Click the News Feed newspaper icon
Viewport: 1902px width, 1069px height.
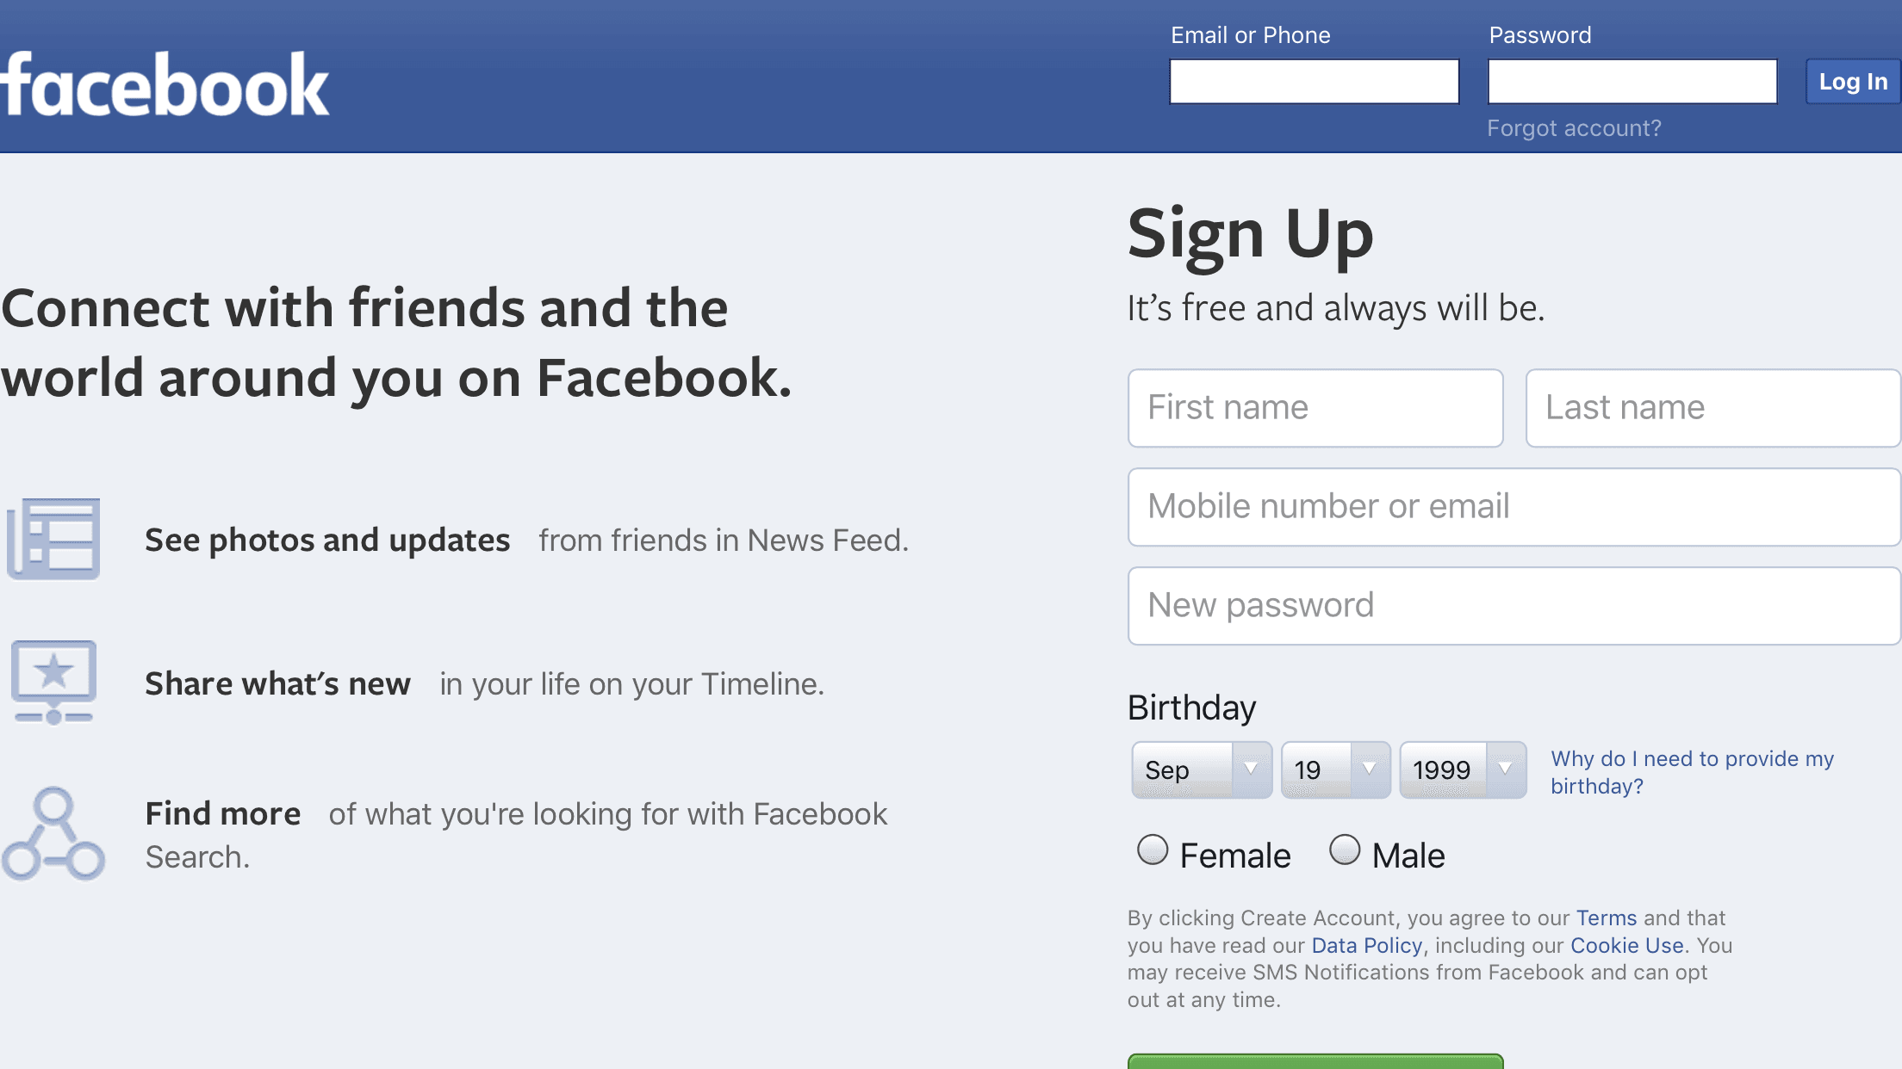click(53, 539)
